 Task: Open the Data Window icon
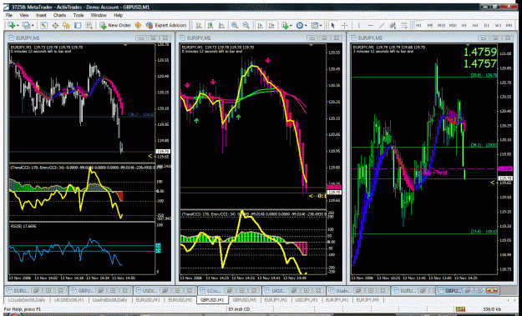point(55,25)
